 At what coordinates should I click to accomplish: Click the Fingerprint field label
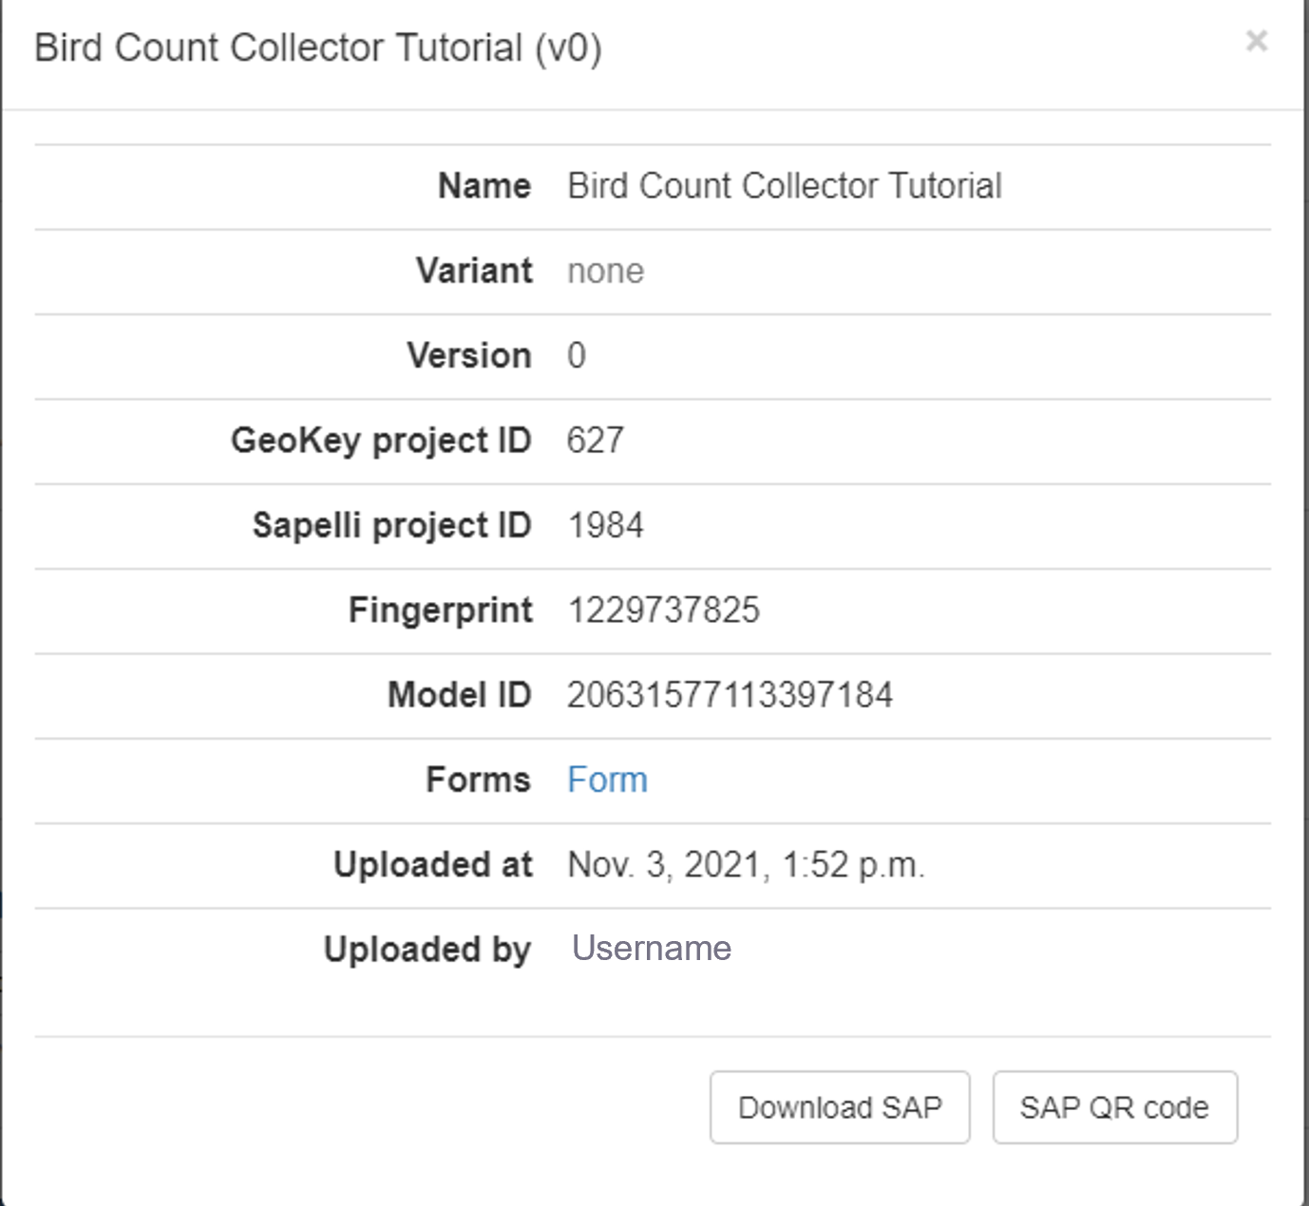point(440,610)
